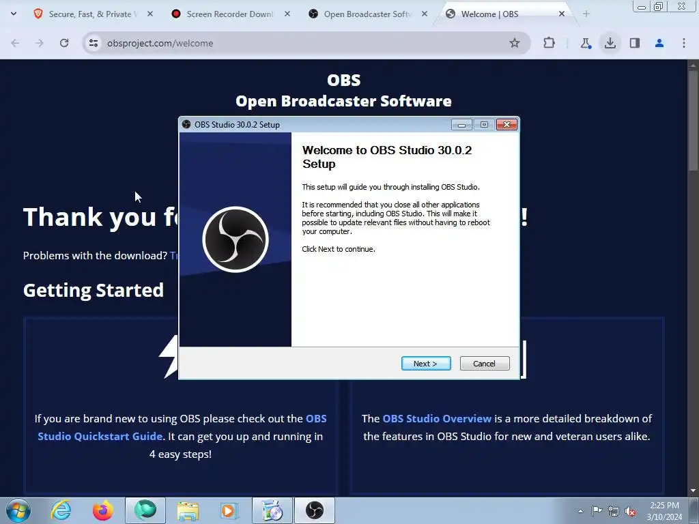Launch Firefox from the taskbar
Viewport: 699px width, 524px height.
click(x=103, y=510)
